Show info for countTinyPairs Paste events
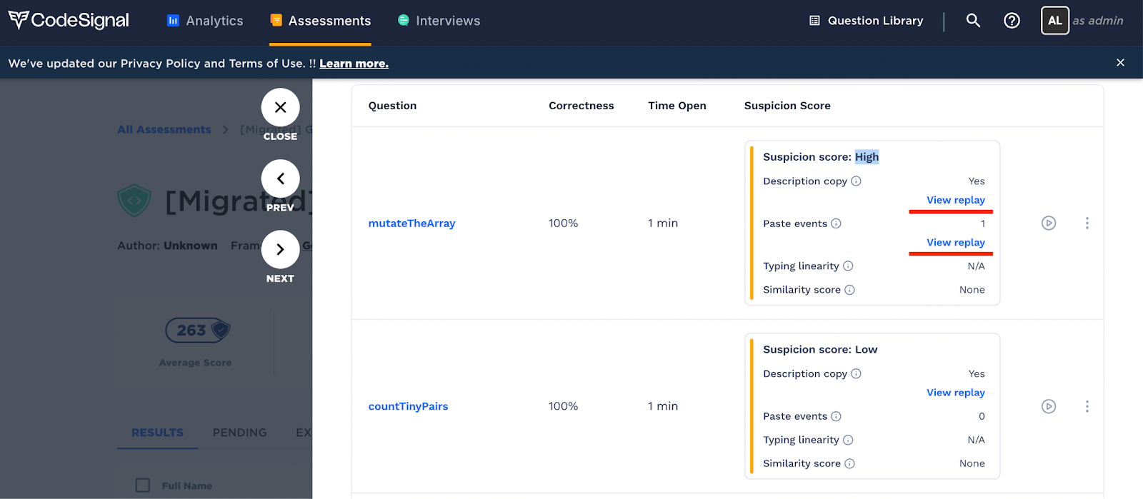Viewport: 1143px width, 499px height. click(x=836, y=416)
